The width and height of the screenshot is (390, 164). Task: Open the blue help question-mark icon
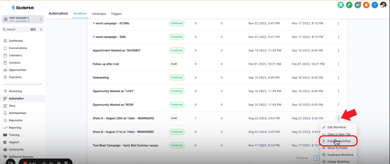[375, 5]
